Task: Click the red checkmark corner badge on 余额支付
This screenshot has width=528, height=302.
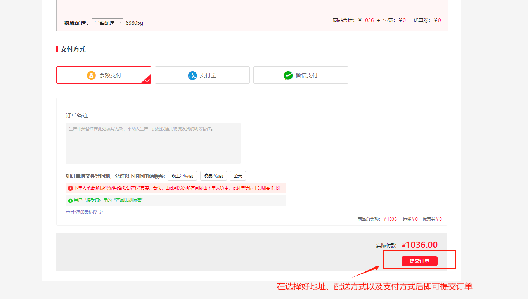Action: click(147, 79)
